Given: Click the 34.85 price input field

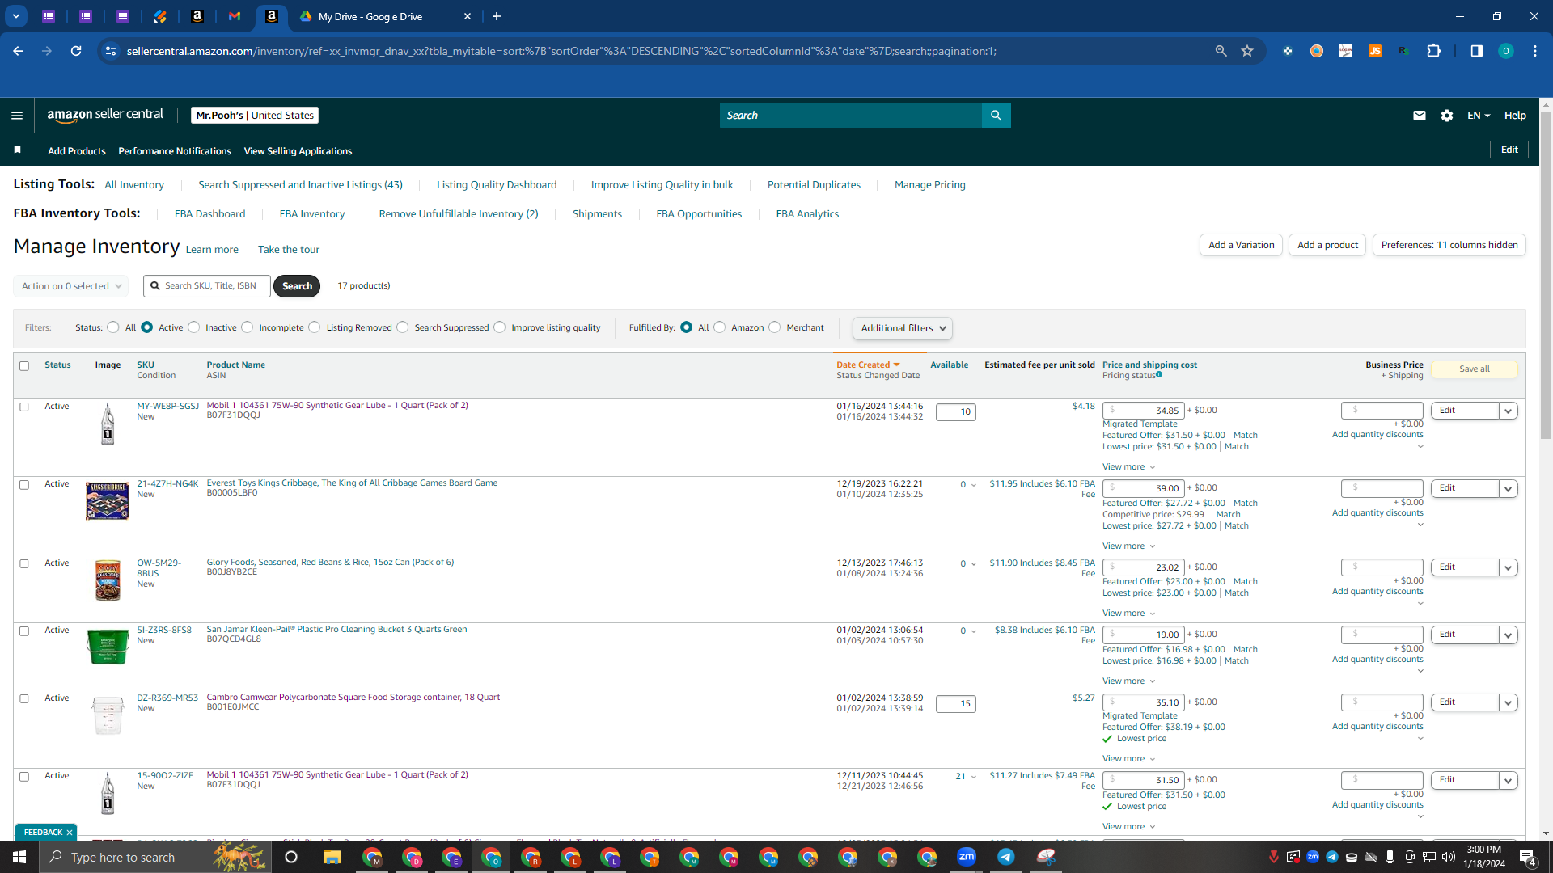Looking at the screenshot, I should [1144, 411].
